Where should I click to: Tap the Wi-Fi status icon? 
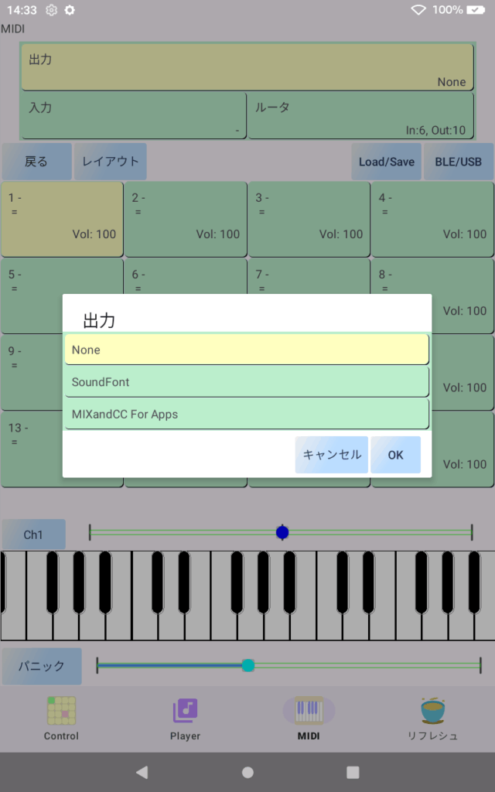pos(418,10)
